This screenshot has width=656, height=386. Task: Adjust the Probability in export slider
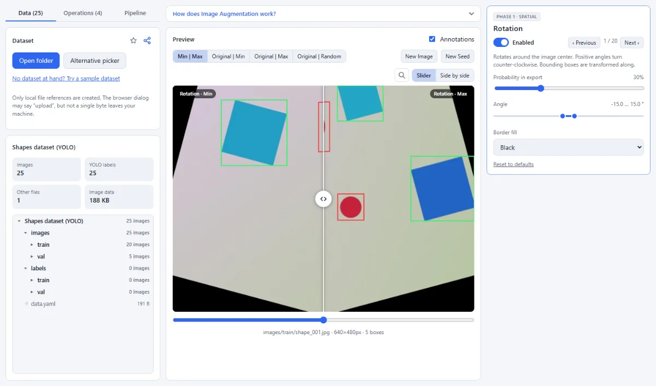point(569,88)
